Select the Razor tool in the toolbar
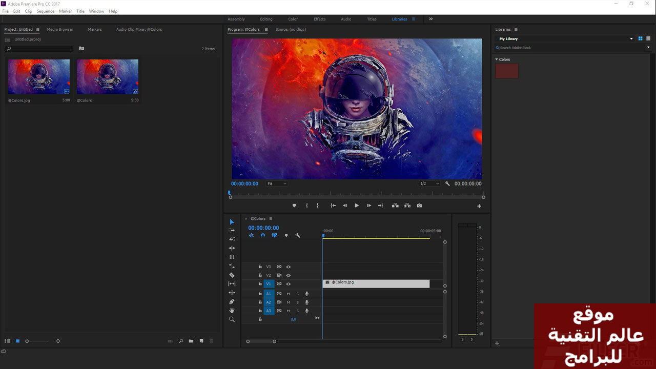The image size is (656, 369). point(232,275)
